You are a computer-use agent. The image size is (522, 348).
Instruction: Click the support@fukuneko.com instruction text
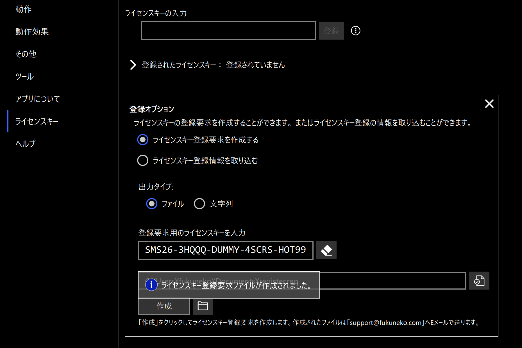pos(309,322)
